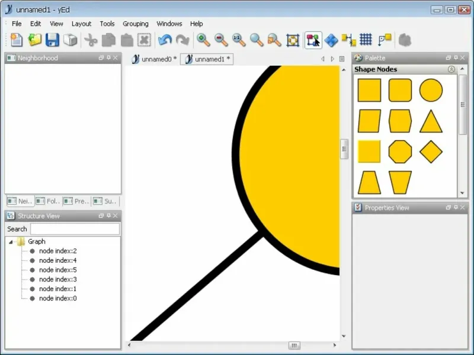This screenshot has width=474, height=355.
Task: Open the document tab list dropdown
Action: click(342, 59)
